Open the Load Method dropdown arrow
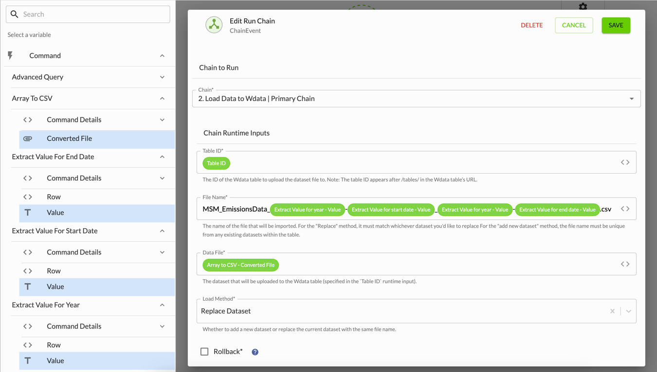 pos(628,311)
